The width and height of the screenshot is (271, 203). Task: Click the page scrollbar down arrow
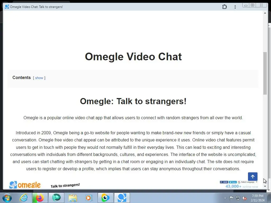click(265, 186)
